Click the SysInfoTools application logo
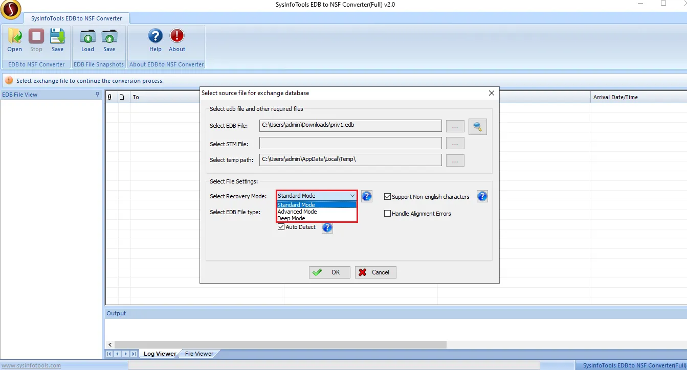687x370 pixels. point(10,9)
